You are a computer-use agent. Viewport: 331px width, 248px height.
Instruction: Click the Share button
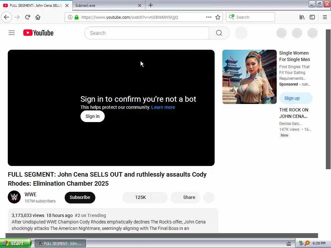(185, 197)
